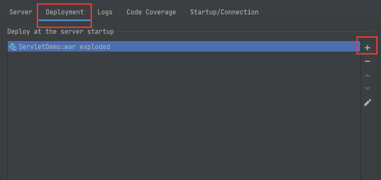This screenshot has width=381, height=180.
Task: Switch to the Server tab
Action: pos(21,12)
